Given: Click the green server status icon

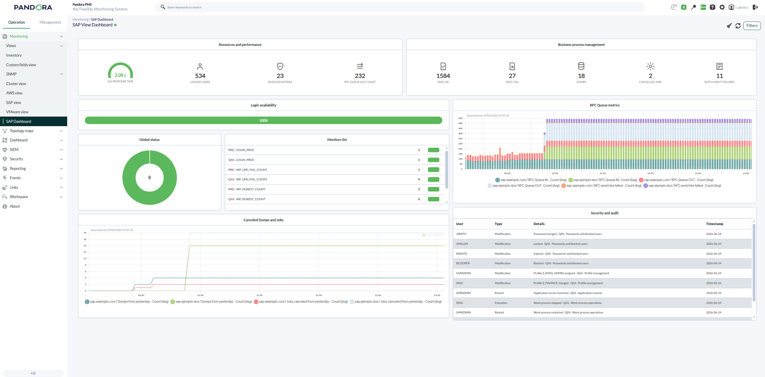Looking at the screenshot, I should coord(703,7).
